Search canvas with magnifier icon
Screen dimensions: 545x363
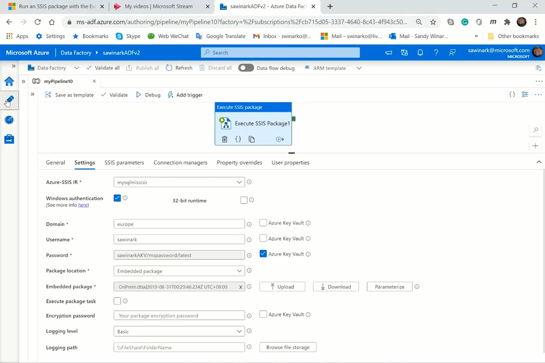(x=536, y=130)
